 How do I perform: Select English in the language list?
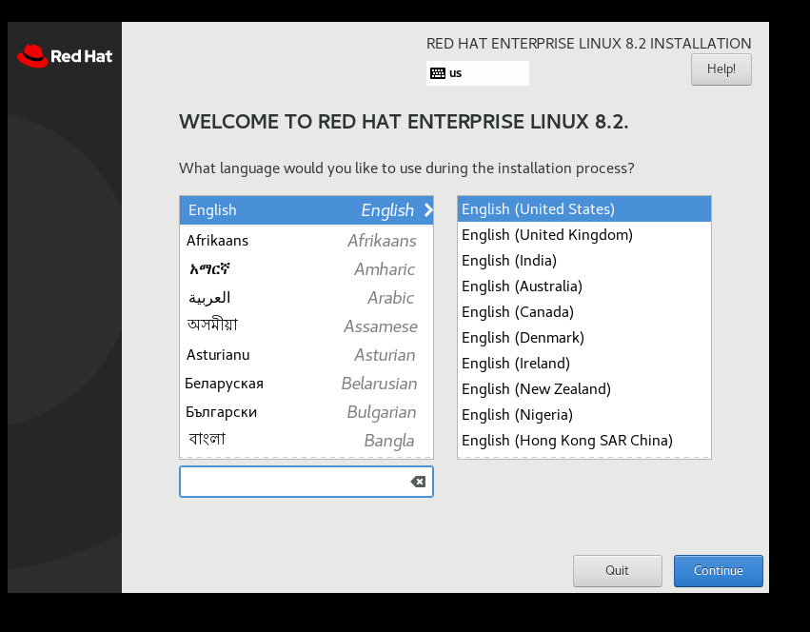click(x=306, y=209)
